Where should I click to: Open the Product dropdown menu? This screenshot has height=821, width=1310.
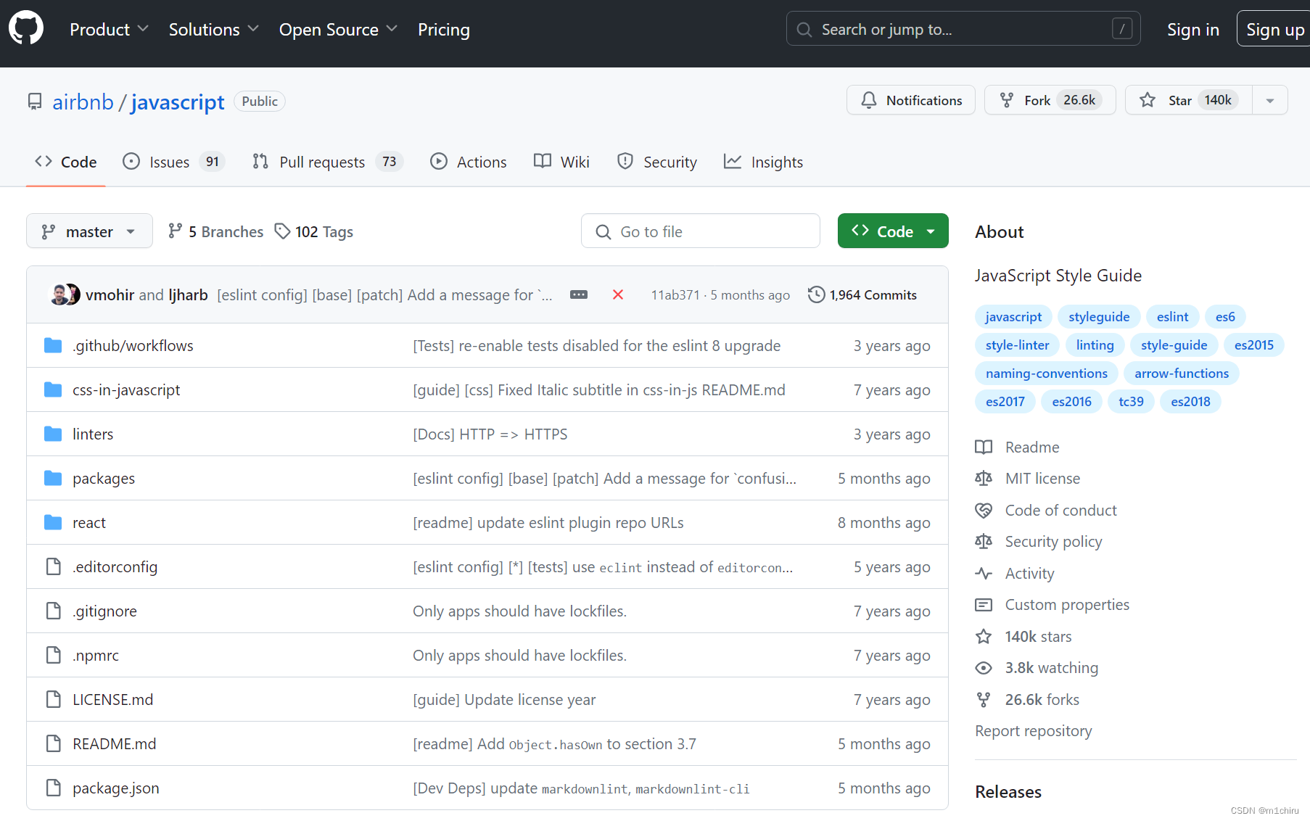[x=109, y=29]
